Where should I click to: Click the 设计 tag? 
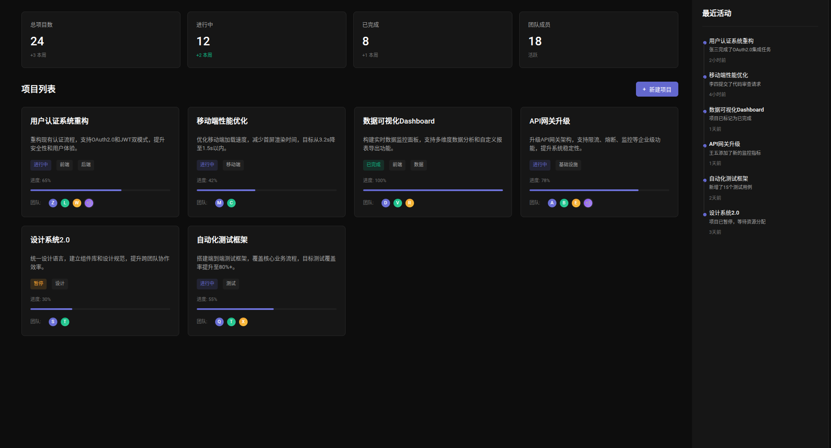(60, 283)
